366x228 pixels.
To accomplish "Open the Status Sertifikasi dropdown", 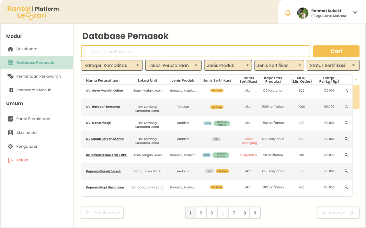I will click(x=333, y=65).
